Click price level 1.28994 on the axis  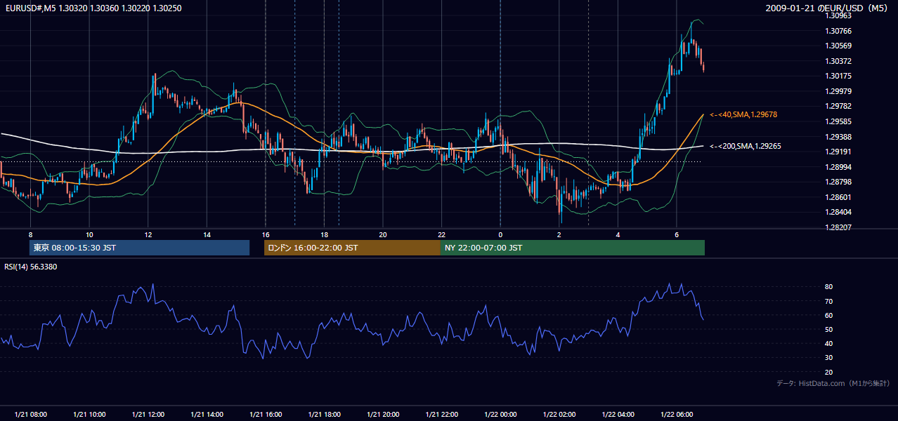838,167
